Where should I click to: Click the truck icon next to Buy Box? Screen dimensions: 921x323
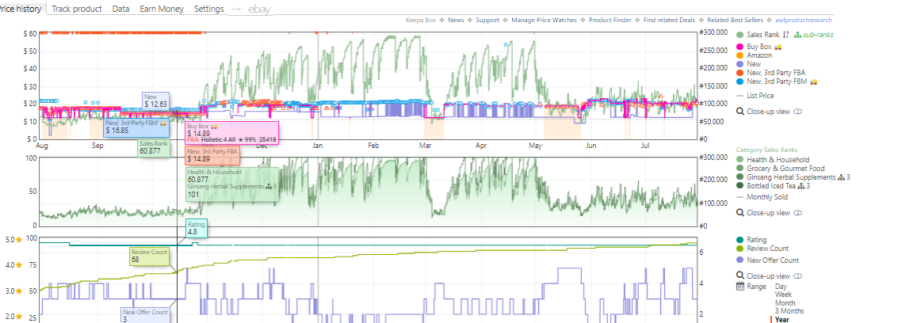coord(778,46)
